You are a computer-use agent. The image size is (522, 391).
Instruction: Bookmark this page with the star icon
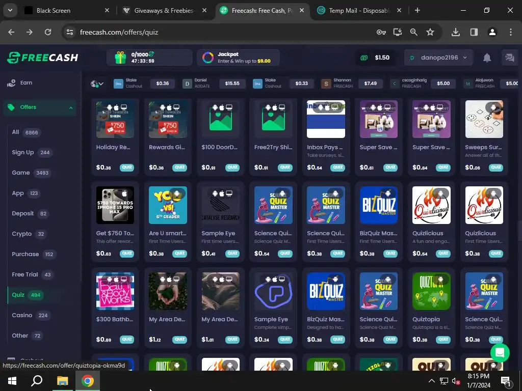click(430, 32)
